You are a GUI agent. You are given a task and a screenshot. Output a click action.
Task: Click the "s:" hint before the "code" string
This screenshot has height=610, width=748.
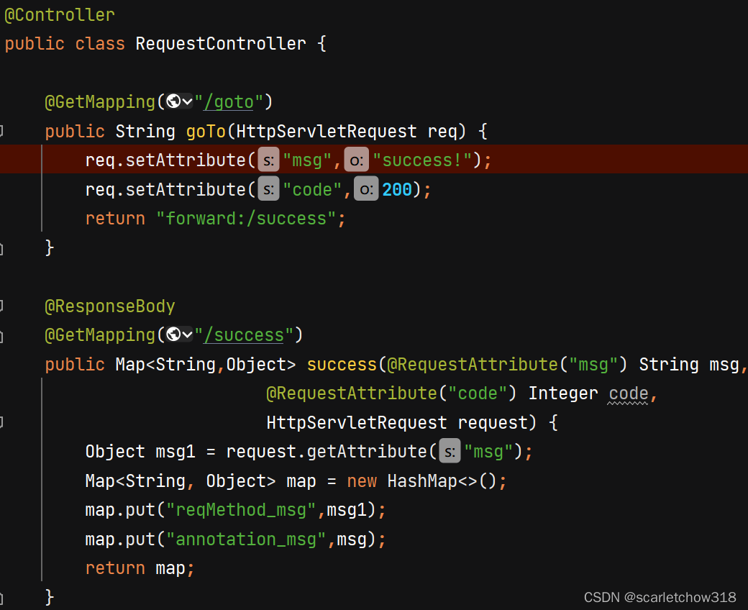click(x=268, y=188)
